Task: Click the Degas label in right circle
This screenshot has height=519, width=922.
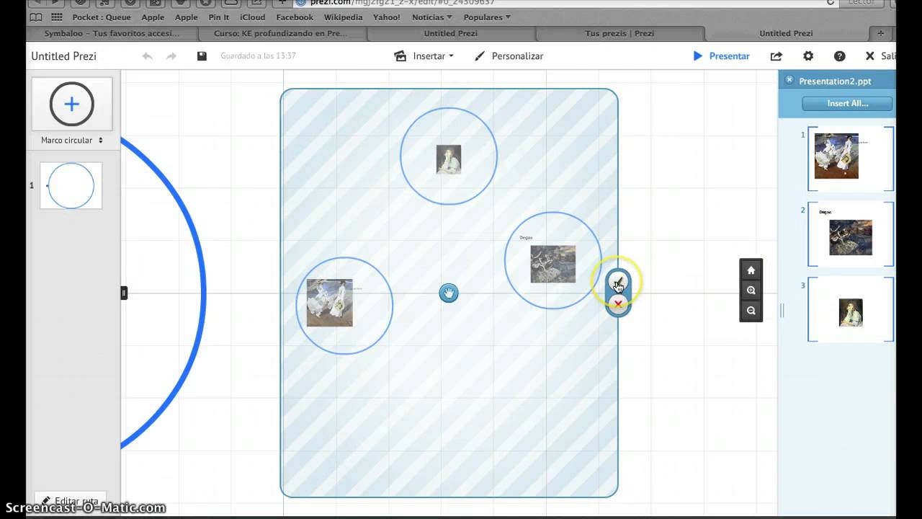Action: (526, 237)
